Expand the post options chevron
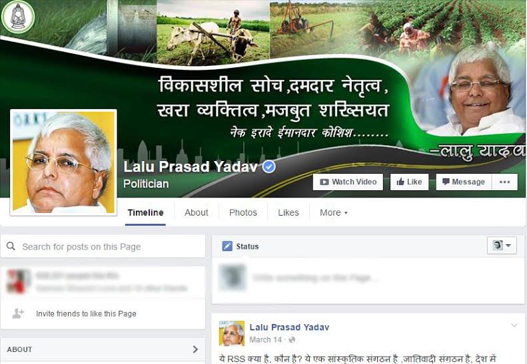This screenshot has height=364, width=527. 514,325
